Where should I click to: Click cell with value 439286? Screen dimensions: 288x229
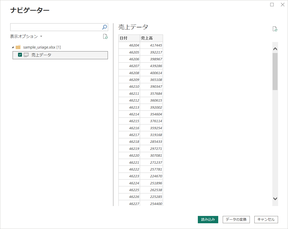click(151, 66)
